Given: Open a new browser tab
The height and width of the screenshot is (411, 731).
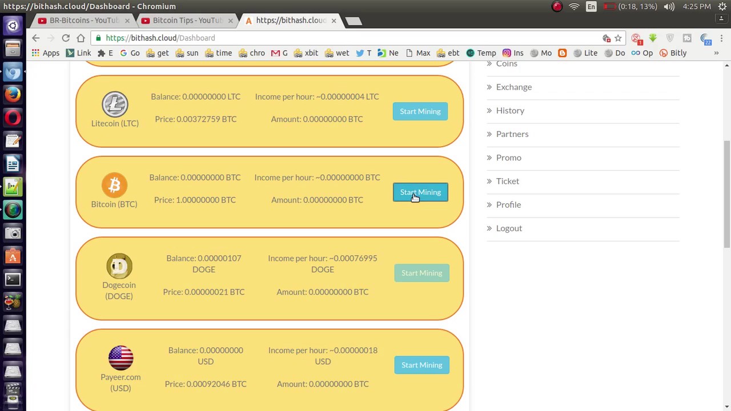Looking at the screenshot, I should (x=354, y=21).
